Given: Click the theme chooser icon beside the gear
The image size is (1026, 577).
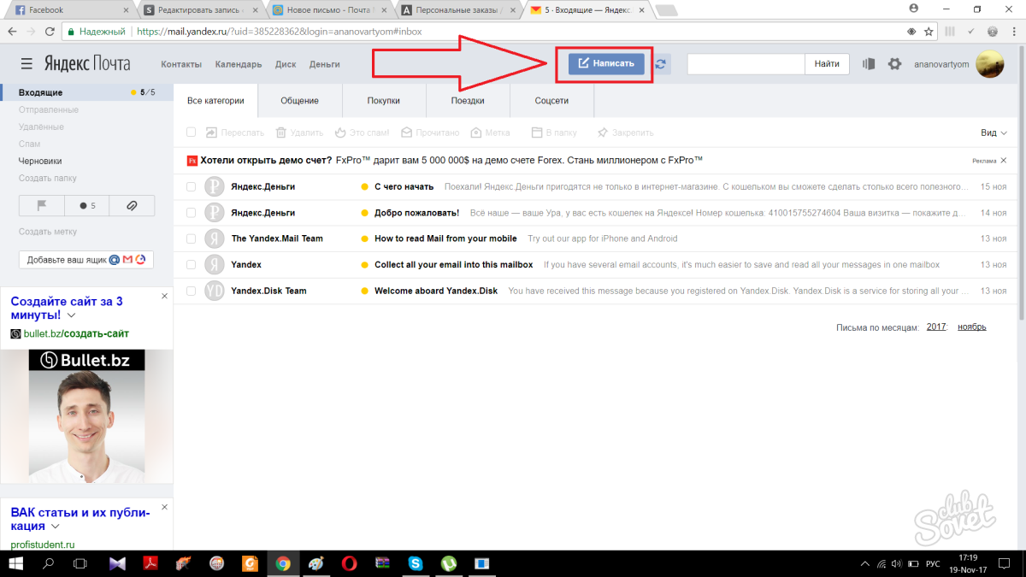Looking at the screenshot, I should pos(870,64).
